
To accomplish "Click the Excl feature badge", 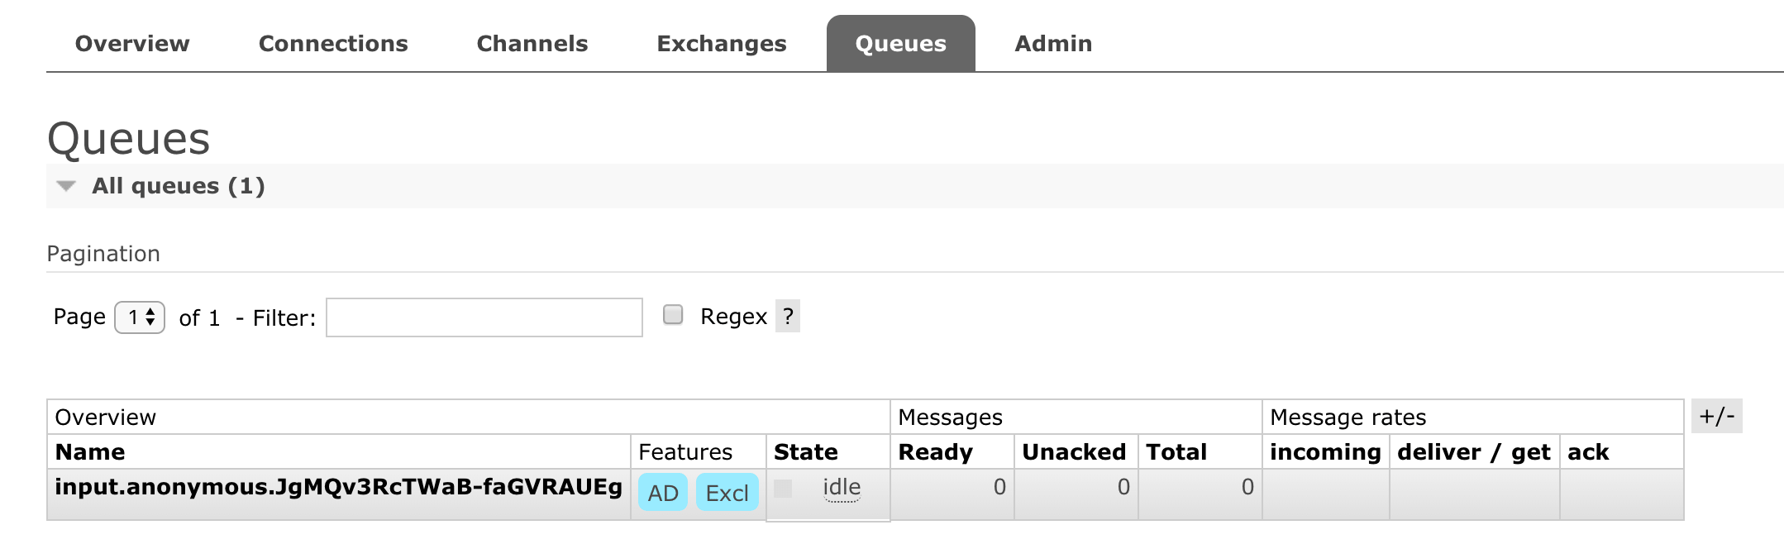I will click(727, 493).
